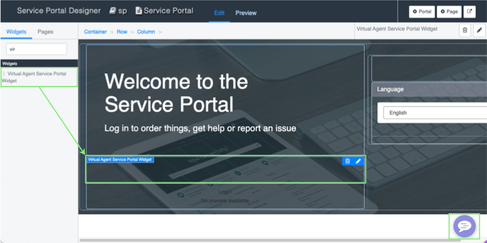Open the Page settings button

[449, 12]
